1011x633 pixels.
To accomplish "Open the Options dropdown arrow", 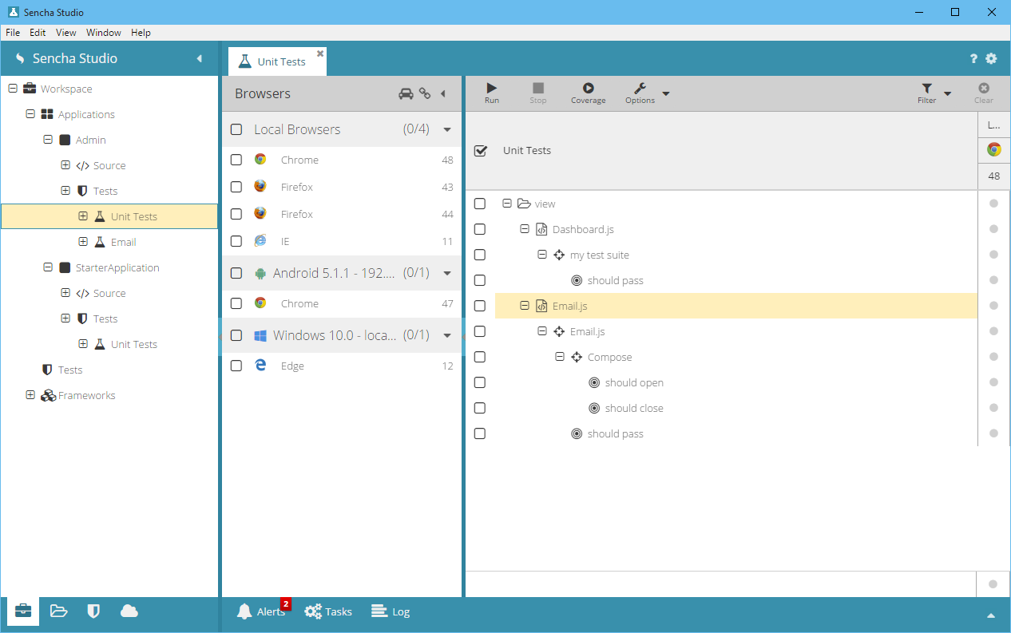I will (x=666, y=93).
